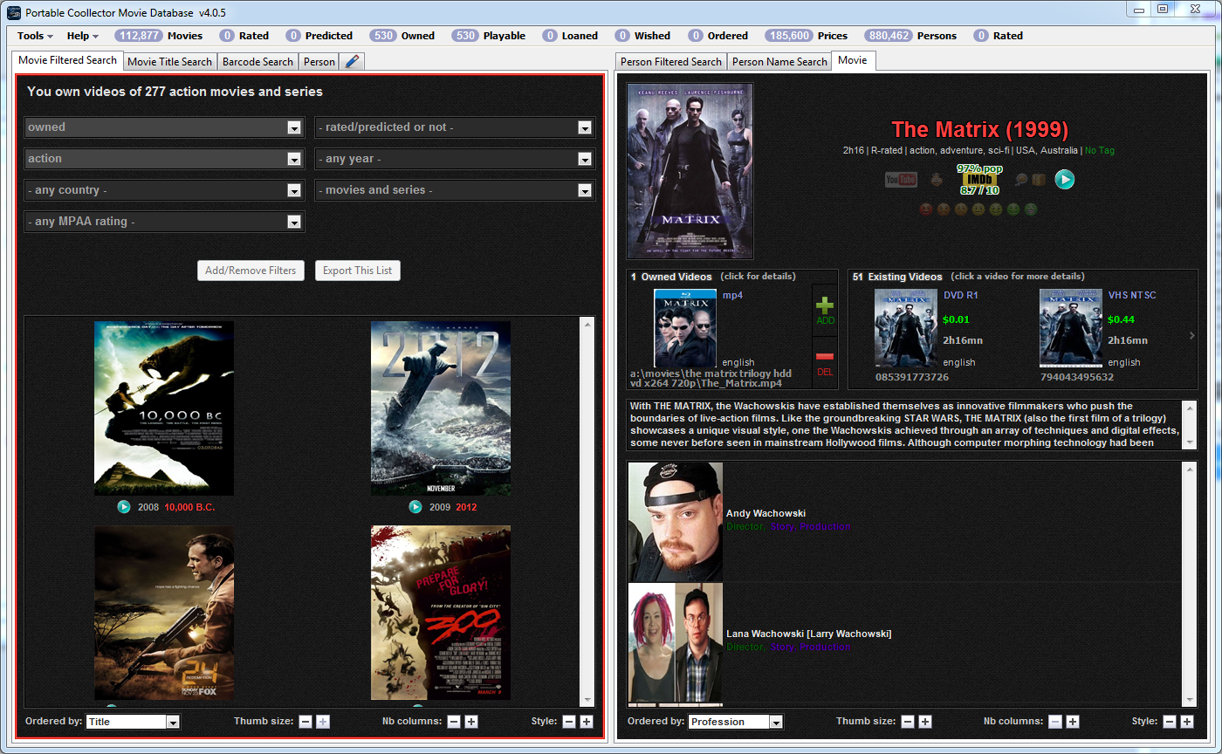Reduce number of columns in movie list
This screenshot has height=754, width=1222.
tap(454, 722)
